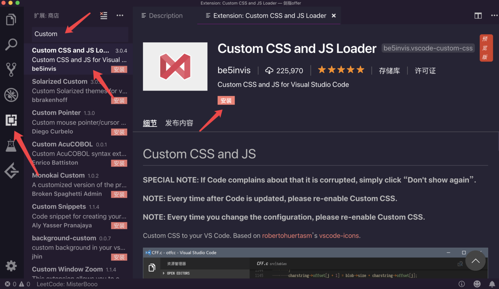Open the robertohuertasm link

287,235
